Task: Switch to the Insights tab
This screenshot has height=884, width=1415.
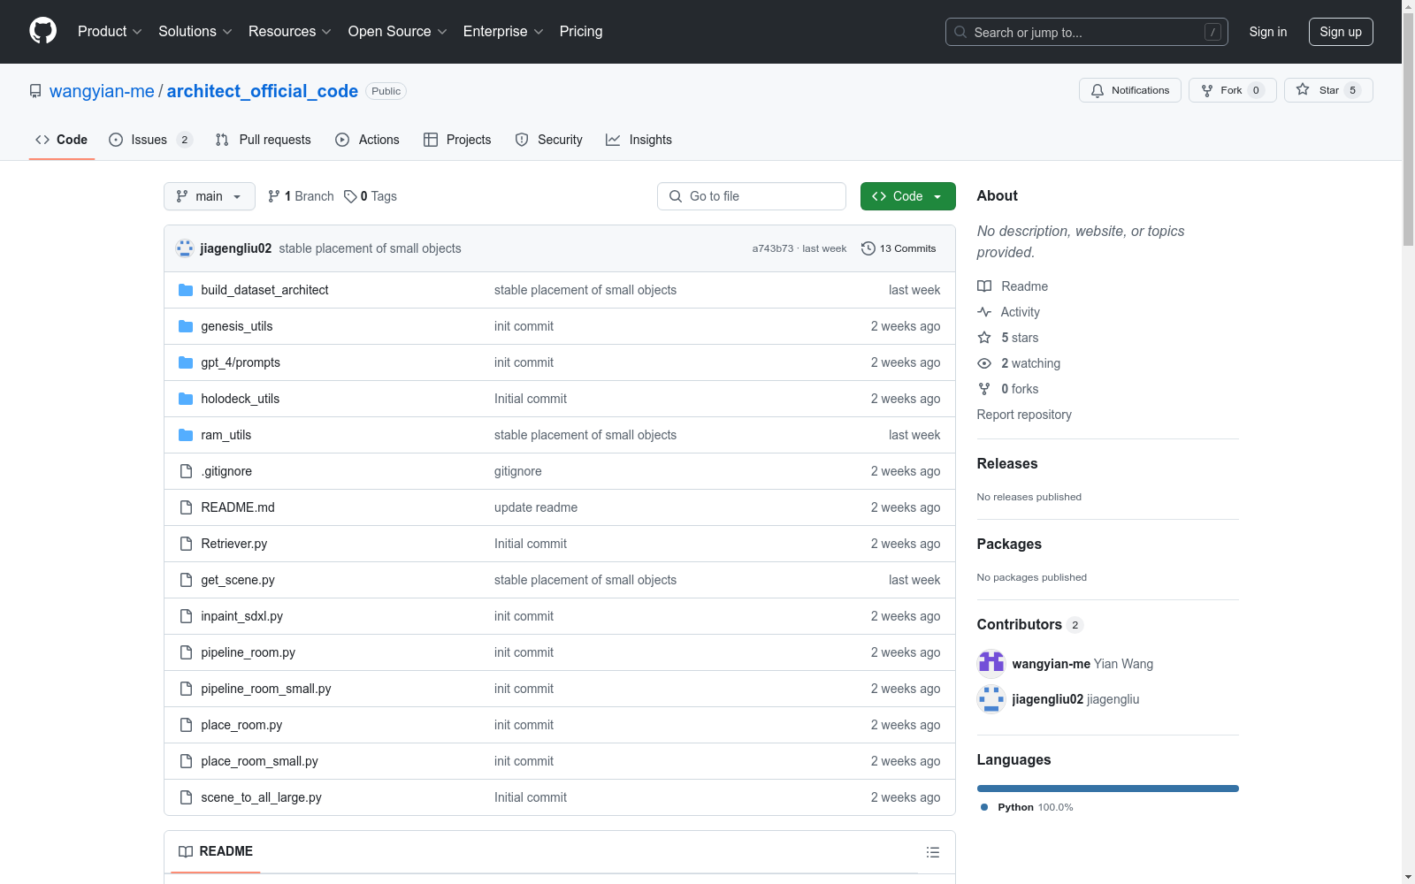Action: coord(639,140)
